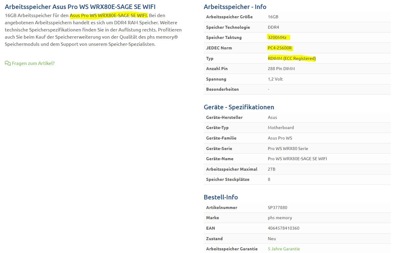Click the 'JEDEC Norm' row label

[x=219, y=48]
